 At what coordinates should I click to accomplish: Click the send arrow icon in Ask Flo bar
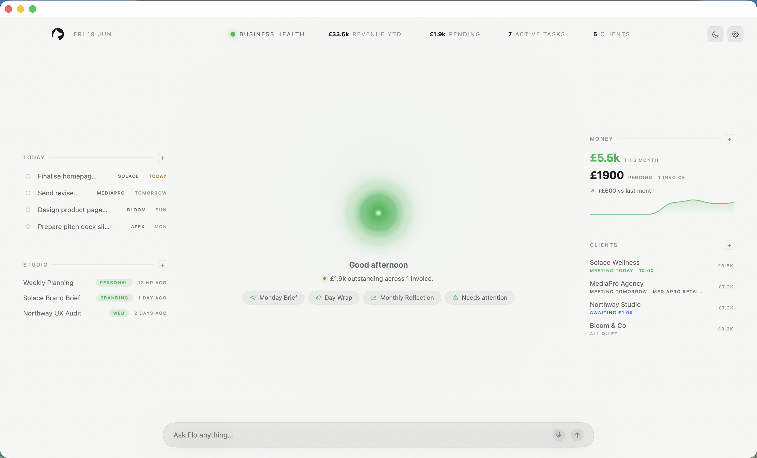pyautogui.click(x=577, y=435)
